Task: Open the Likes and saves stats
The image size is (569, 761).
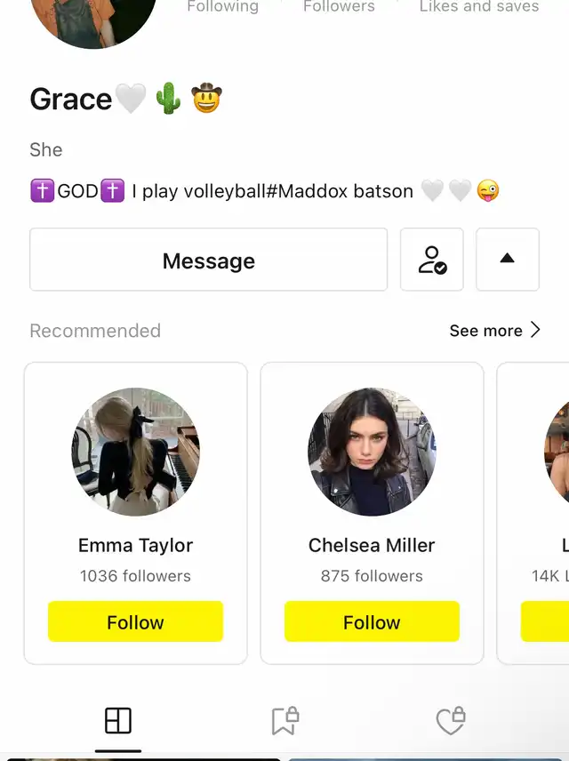Action: coord(479,6)
